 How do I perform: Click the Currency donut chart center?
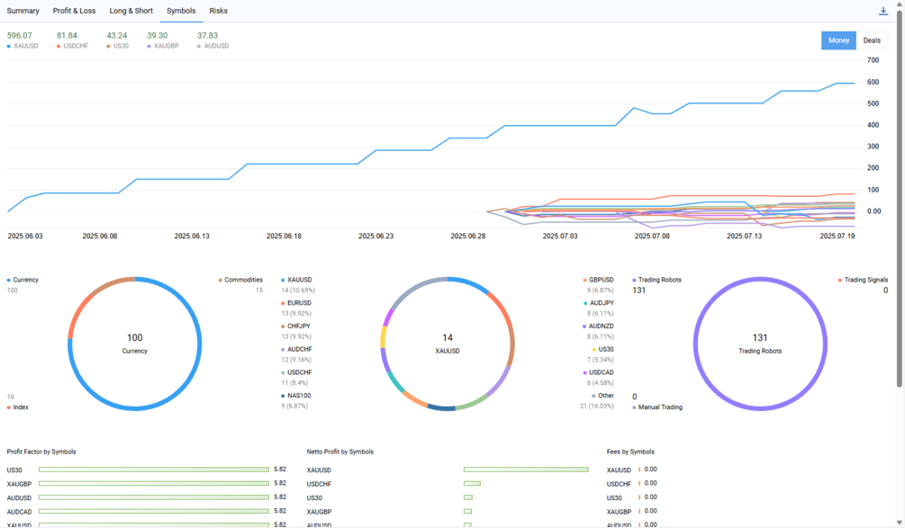coord(134,344)
